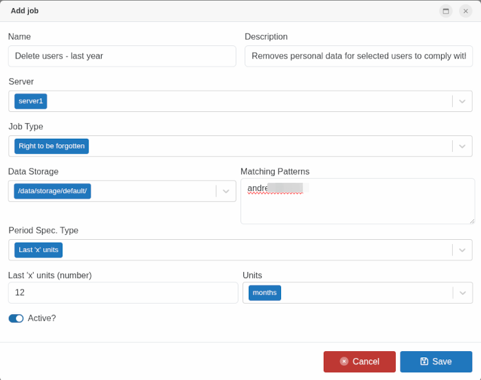Click the server1 selected tag
The height and width of the screenshot is (380, 481).
point(31,102)
